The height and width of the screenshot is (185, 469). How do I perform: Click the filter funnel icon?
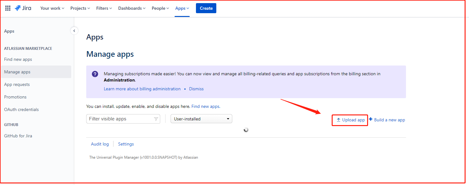click(x=156, y=119)
